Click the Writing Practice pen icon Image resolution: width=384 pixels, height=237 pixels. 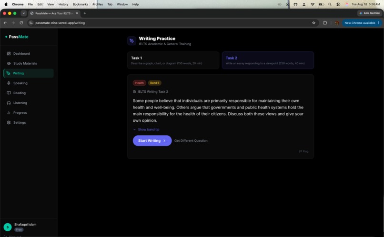click(x=131, y=41)
